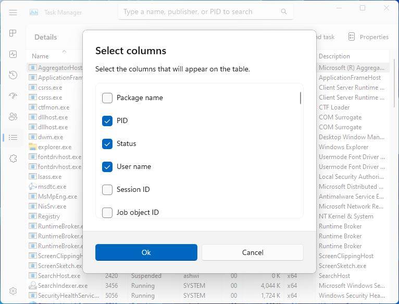Image resolution: width=399 pixels, height=304 pixels.
Task: Click 'Local Security Authori...' description cell
Action: [x=351, y=177]
